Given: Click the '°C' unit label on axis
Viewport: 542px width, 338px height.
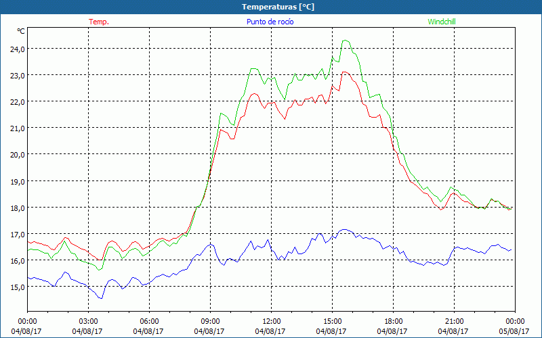Looking at the screenshot, I should 21,31.
